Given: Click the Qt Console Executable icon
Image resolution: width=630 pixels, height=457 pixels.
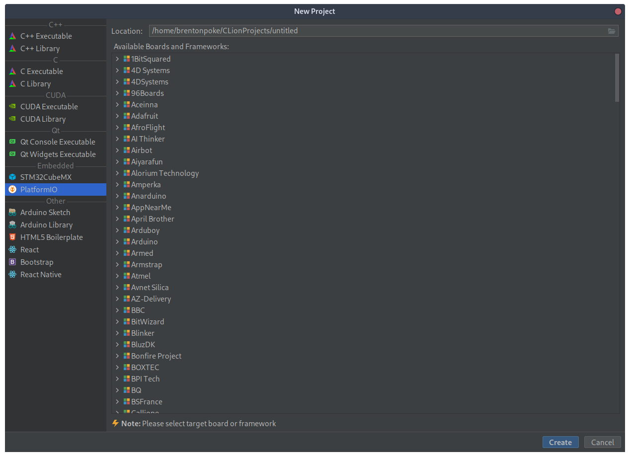Looking at the screenshot, I should [x=12, y=142].
